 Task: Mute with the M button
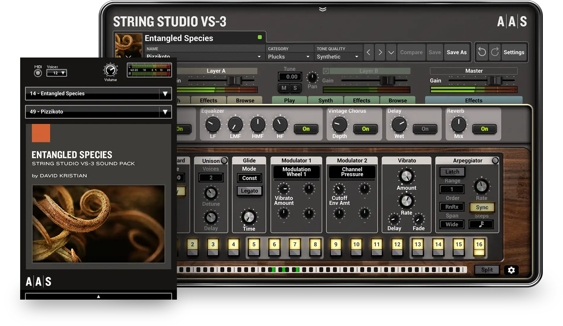click(x=284, y=88)
